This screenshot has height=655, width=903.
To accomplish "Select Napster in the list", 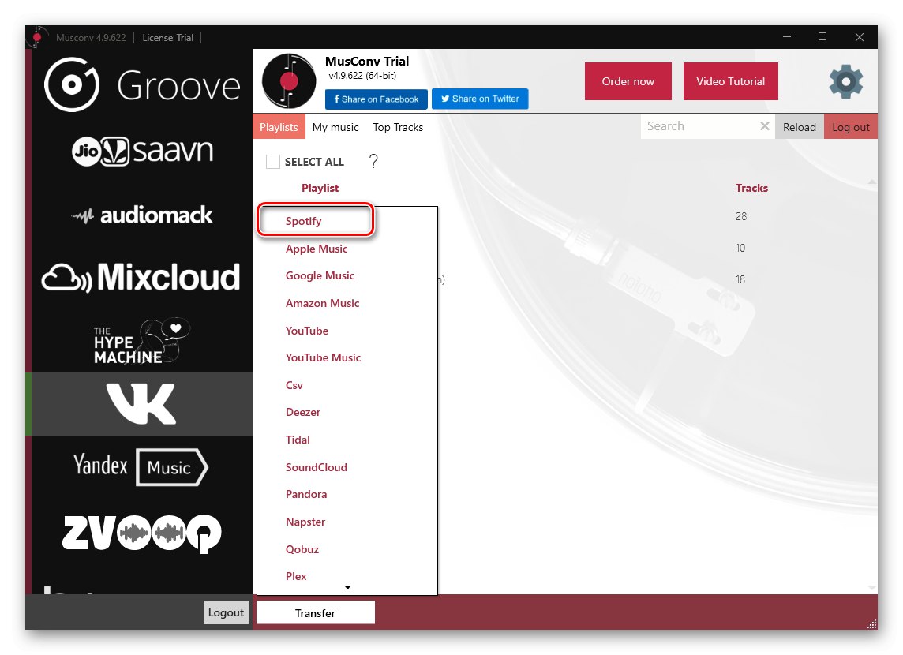I will [305, 522].
